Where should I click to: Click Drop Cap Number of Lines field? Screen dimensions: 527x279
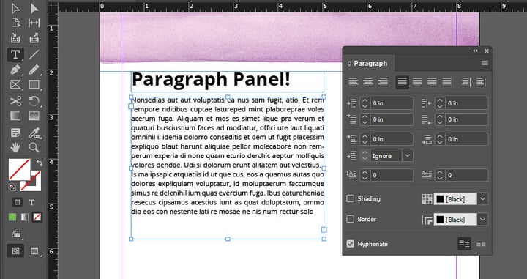point(392,175)
